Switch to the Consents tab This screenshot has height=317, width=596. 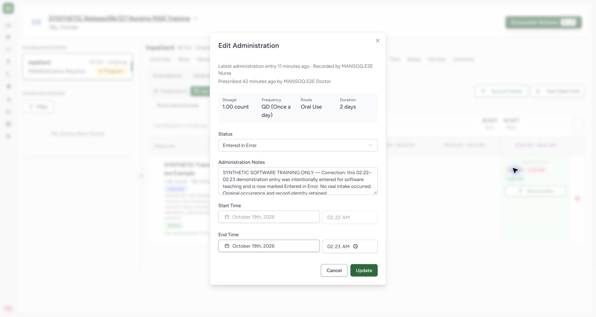click(x=464, y=59)
